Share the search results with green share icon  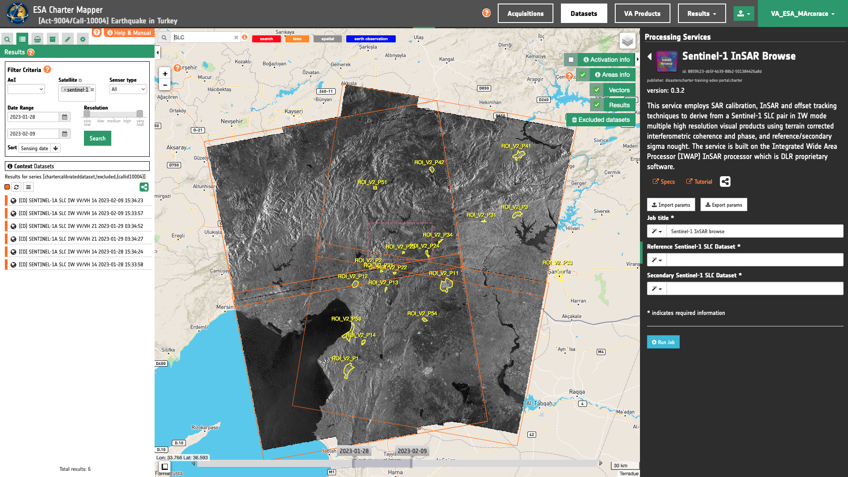144,187
